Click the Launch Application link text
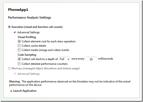143x102 pixels. pos(25,91)
